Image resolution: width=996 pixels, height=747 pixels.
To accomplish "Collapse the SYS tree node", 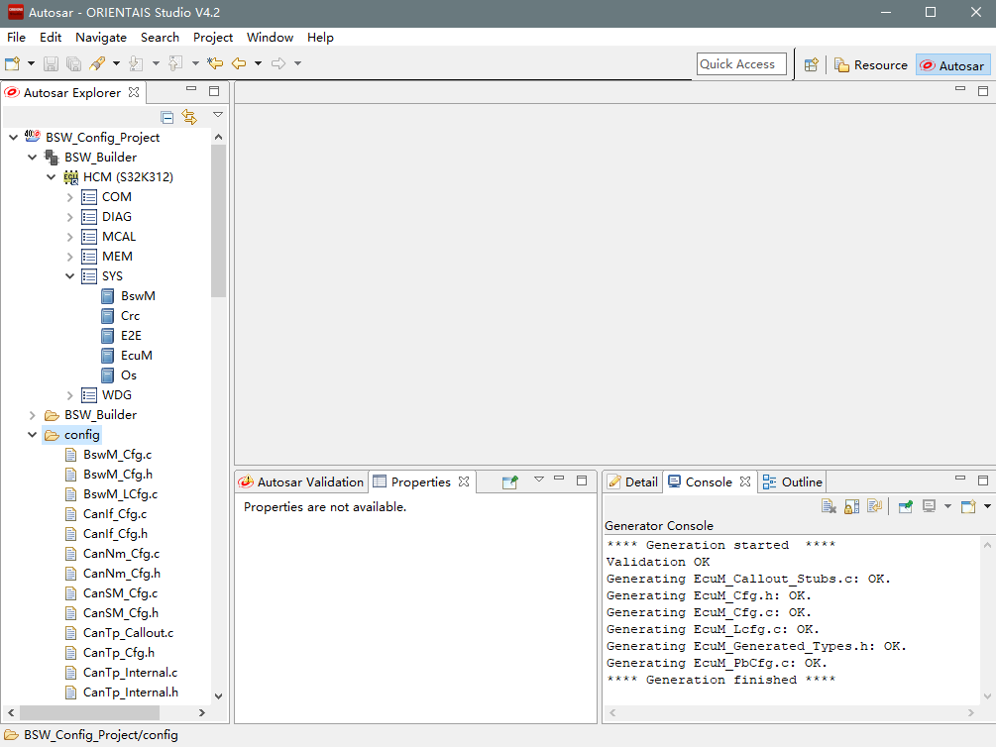I will coord(70,276).
